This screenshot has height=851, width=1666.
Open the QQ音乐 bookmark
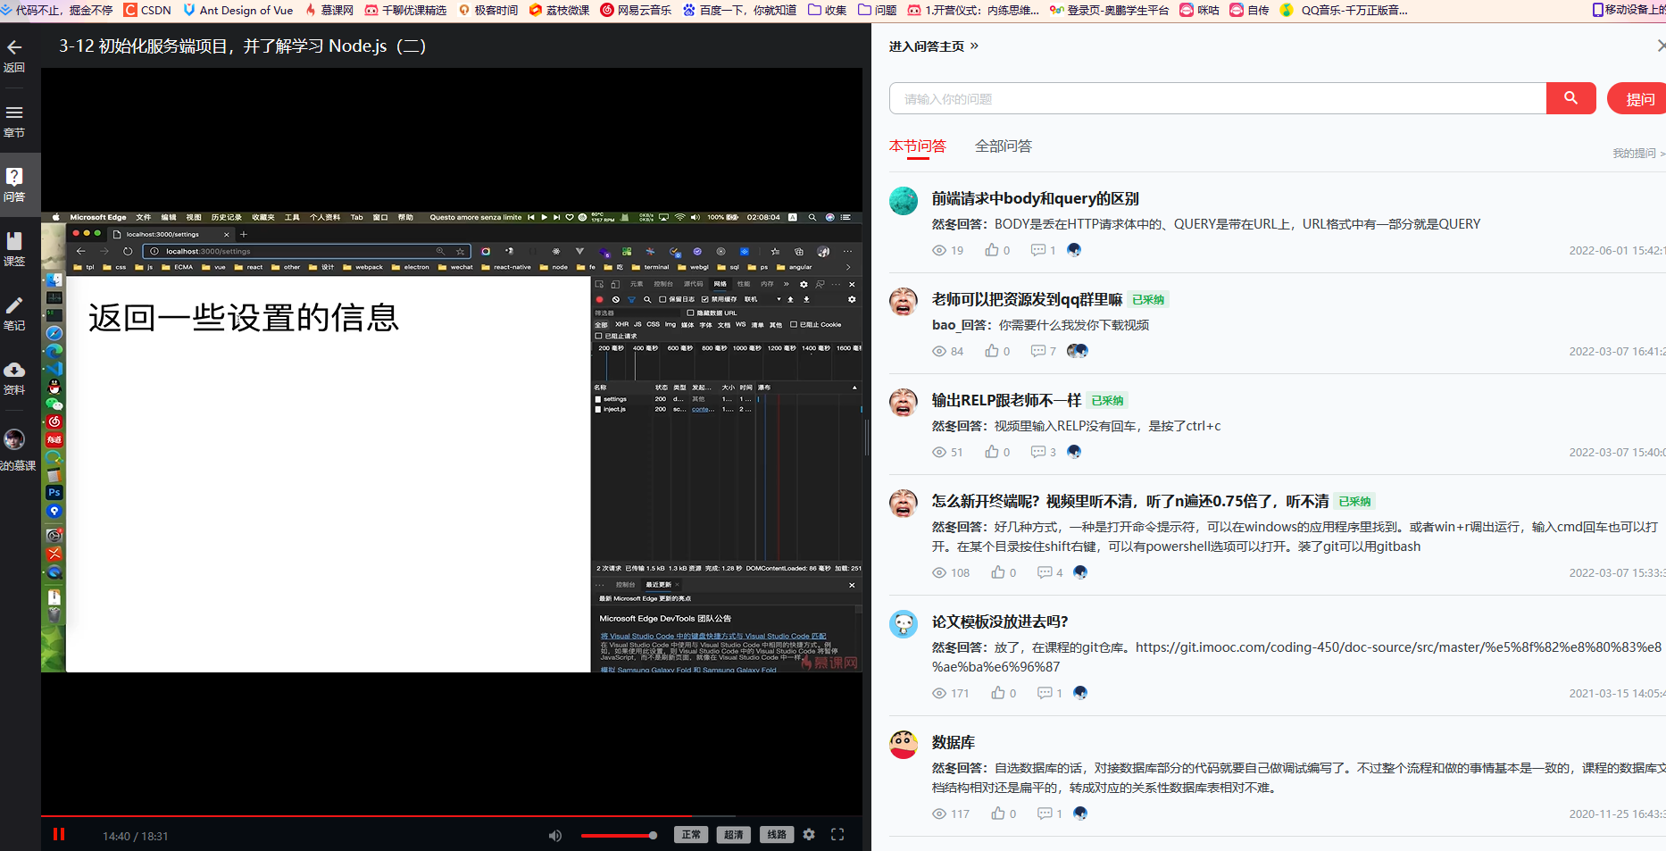coord(1345,10)
